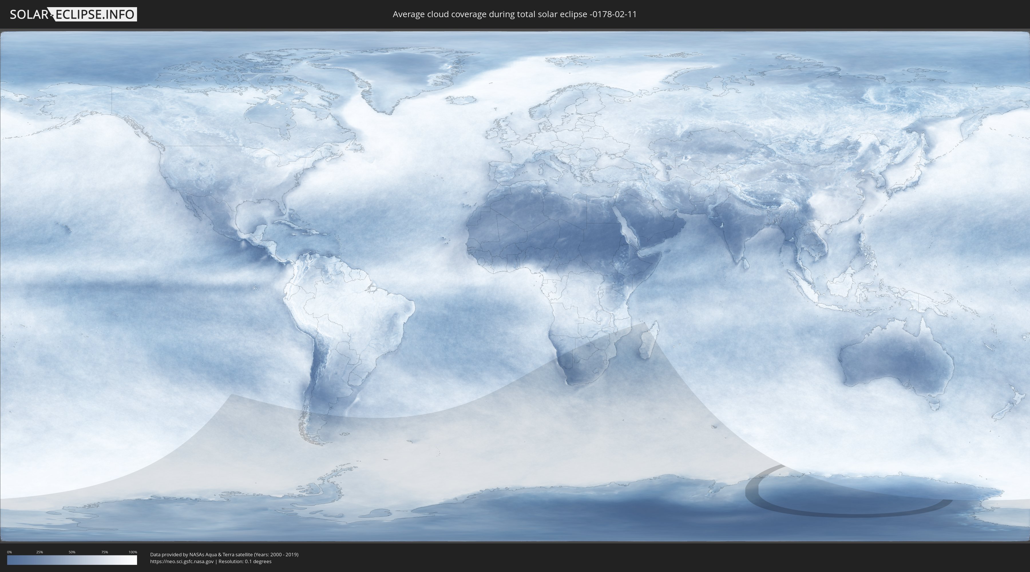Viewport: 1030px width, 572px height.
Task: Click the 100% legend label
Action: [133, 552]
